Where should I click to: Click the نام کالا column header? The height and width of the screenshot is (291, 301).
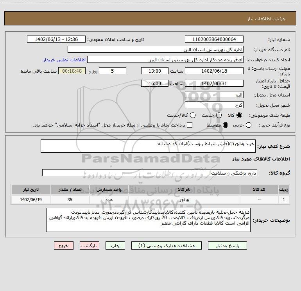pos(184,189)
